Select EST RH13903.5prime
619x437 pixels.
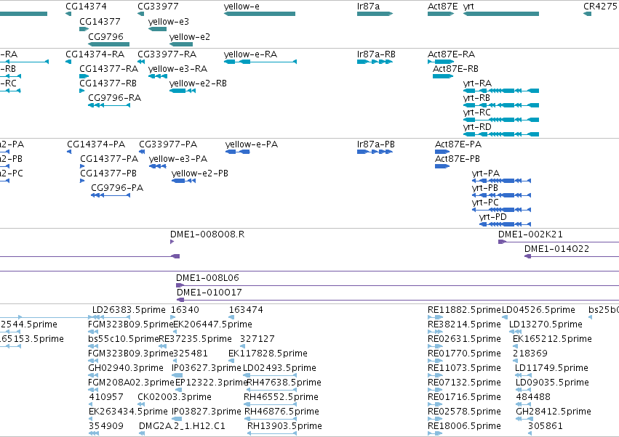[284, 426]
